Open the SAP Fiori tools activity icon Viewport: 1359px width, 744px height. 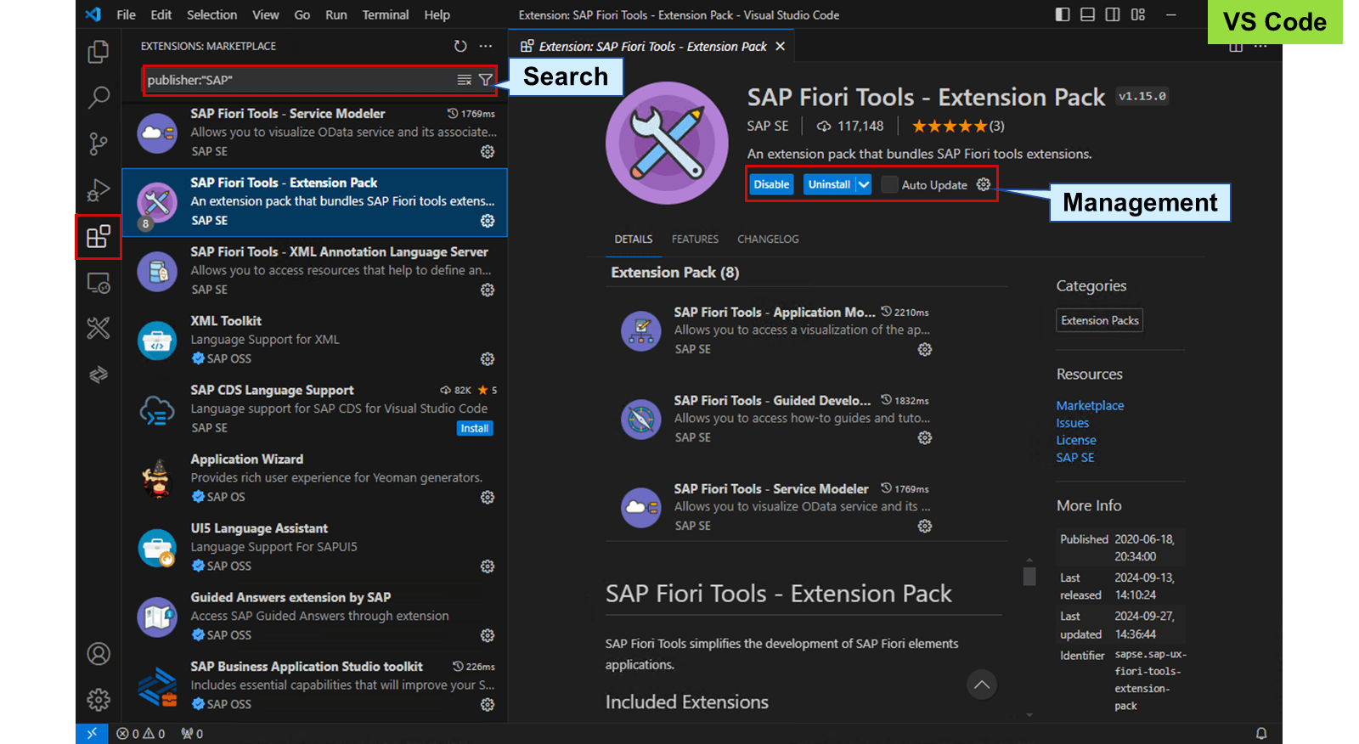point(99,328)
